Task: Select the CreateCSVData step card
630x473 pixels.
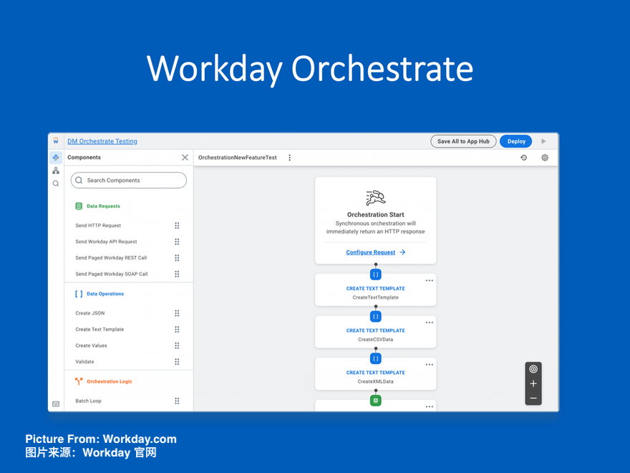Action: (x=376, y=332)
